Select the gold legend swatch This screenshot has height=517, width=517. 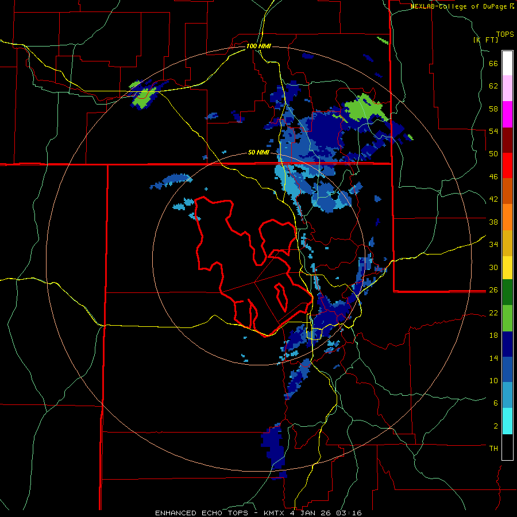click(507, 243)
